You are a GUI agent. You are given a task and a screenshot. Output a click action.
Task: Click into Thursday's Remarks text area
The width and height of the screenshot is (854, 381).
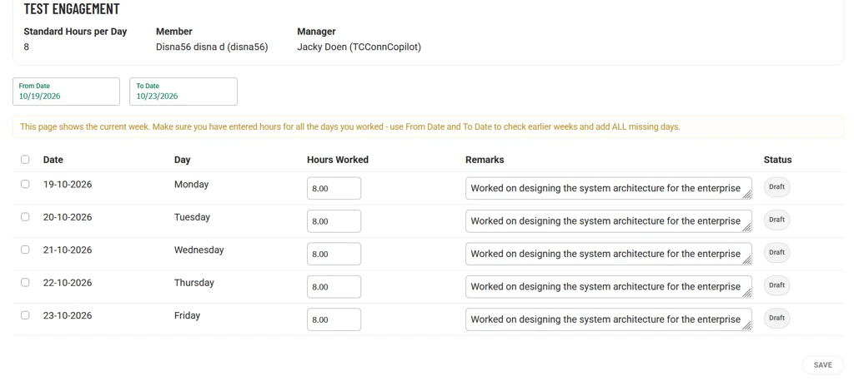[x=608, y=286]
